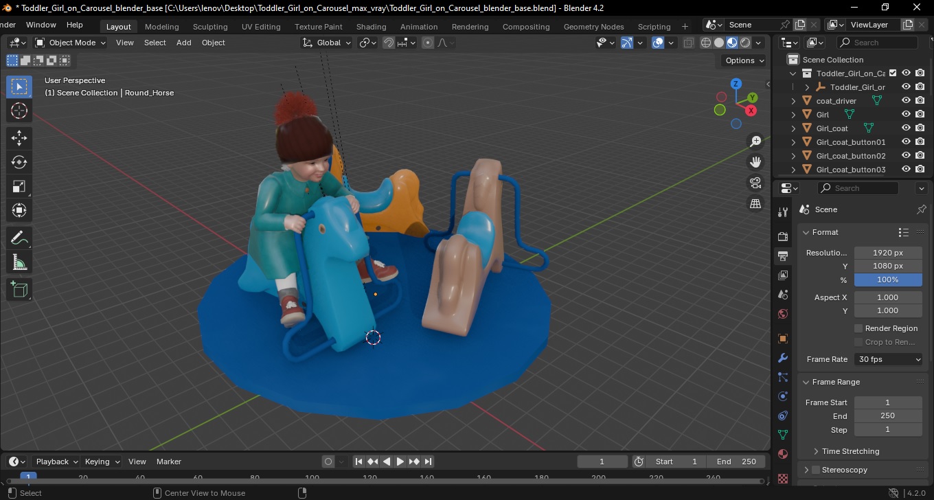Image resolution: width=934 pixels, height=500 pixels.
Task: Hide coat_driver in viewport via eye icon
Action: pyautogui.click(x=906, y=100)
